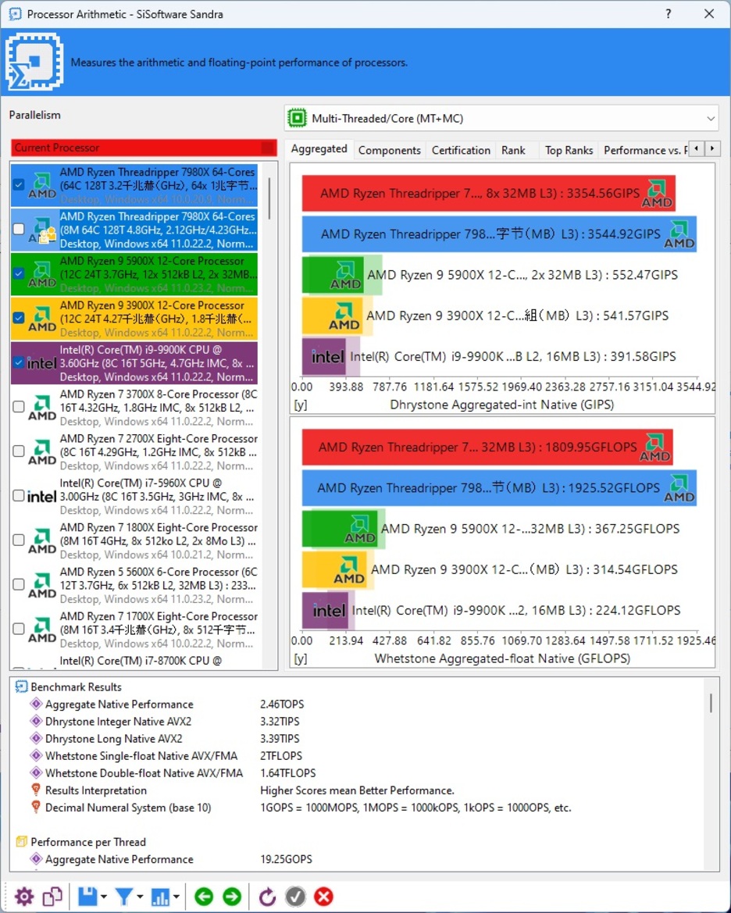Click the blue bar chart icon
This screenshot has height=913, width=731.
160,897
